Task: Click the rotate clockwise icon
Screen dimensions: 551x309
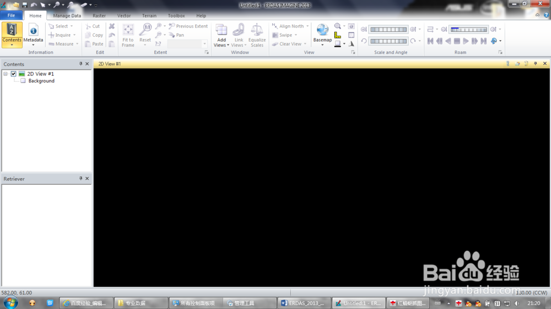Action: click(x=413, y=41)
